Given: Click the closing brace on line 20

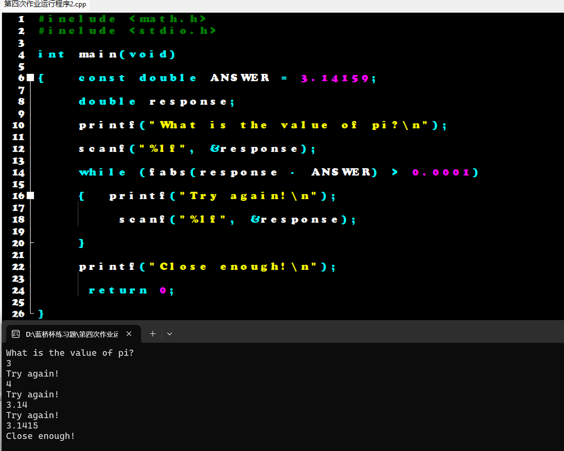Looking at the screenshot, I should [81, 243].
